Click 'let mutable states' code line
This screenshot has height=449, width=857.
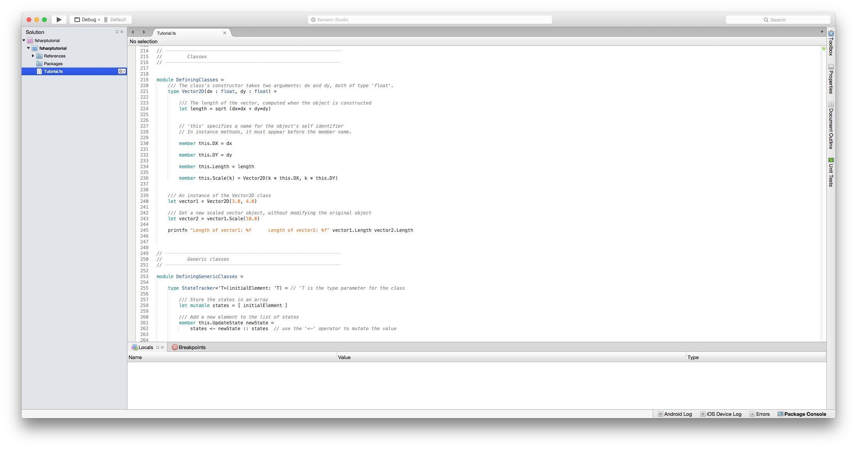233,306
